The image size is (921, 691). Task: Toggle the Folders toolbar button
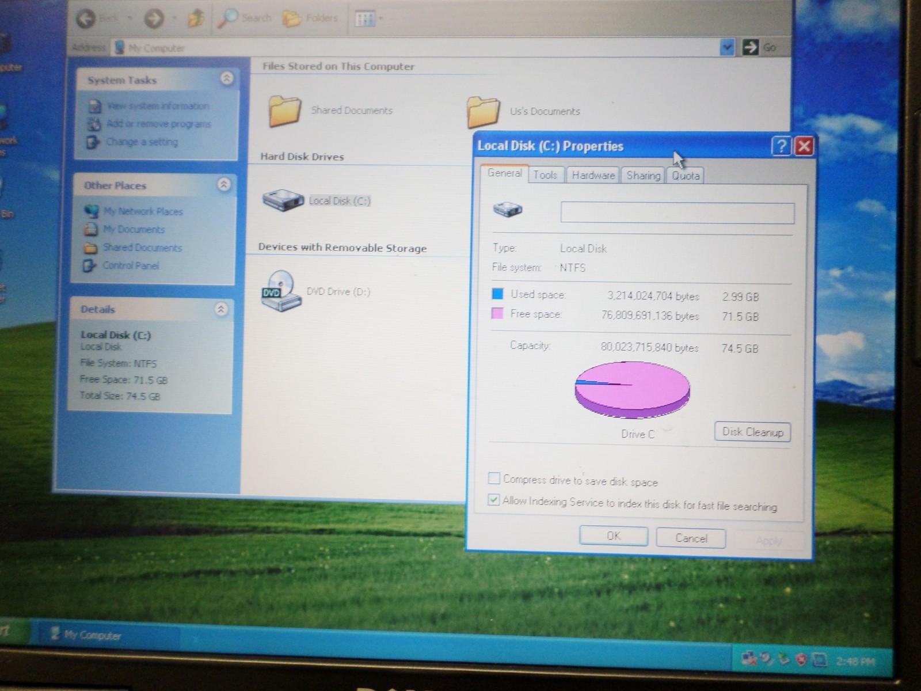(x=310, y=18)
